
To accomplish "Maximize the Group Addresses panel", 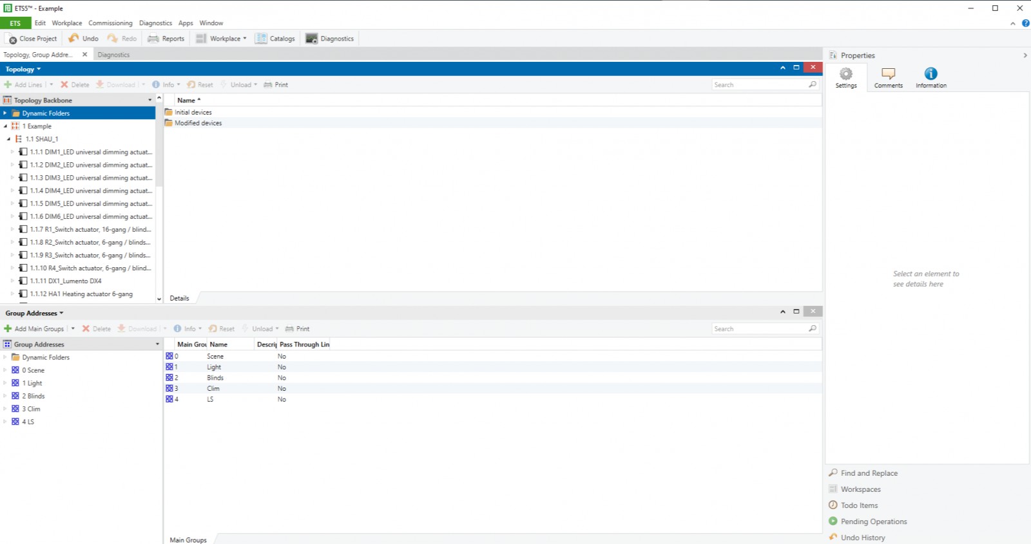I will (x=796, y=311).
